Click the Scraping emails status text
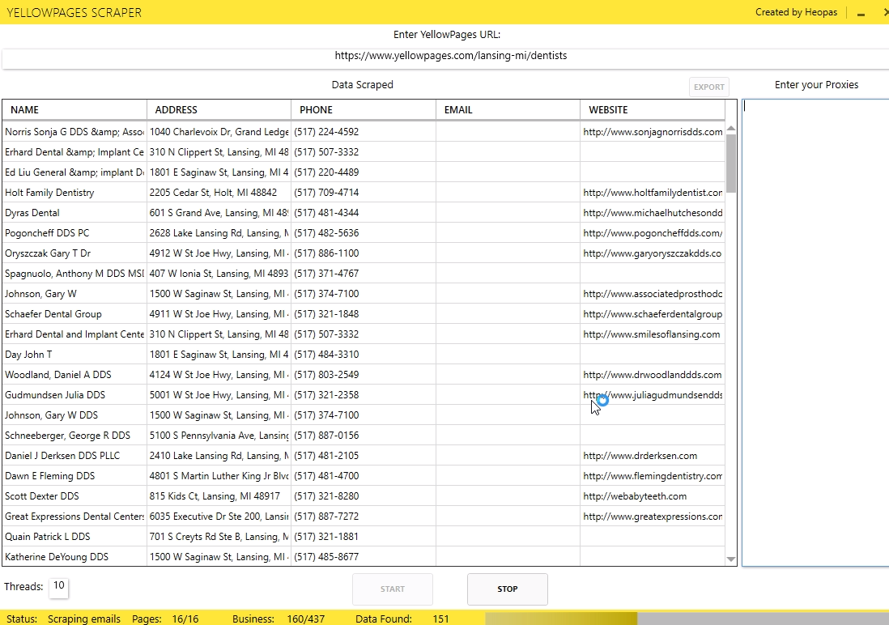The image size is (889, 625). pyautogui.click(x=84, y=619)
